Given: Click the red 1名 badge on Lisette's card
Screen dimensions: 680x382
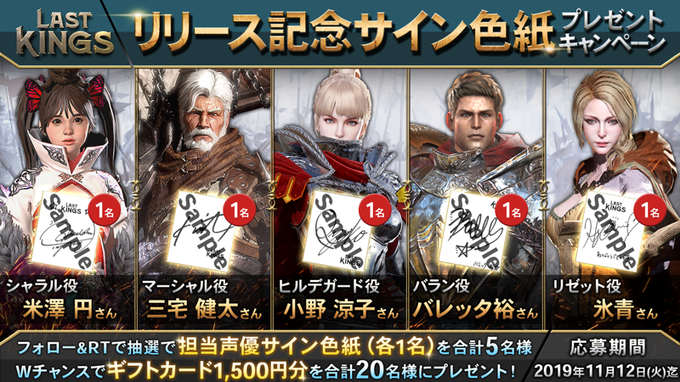Looking at the screenshot, I should click(649, 211).
